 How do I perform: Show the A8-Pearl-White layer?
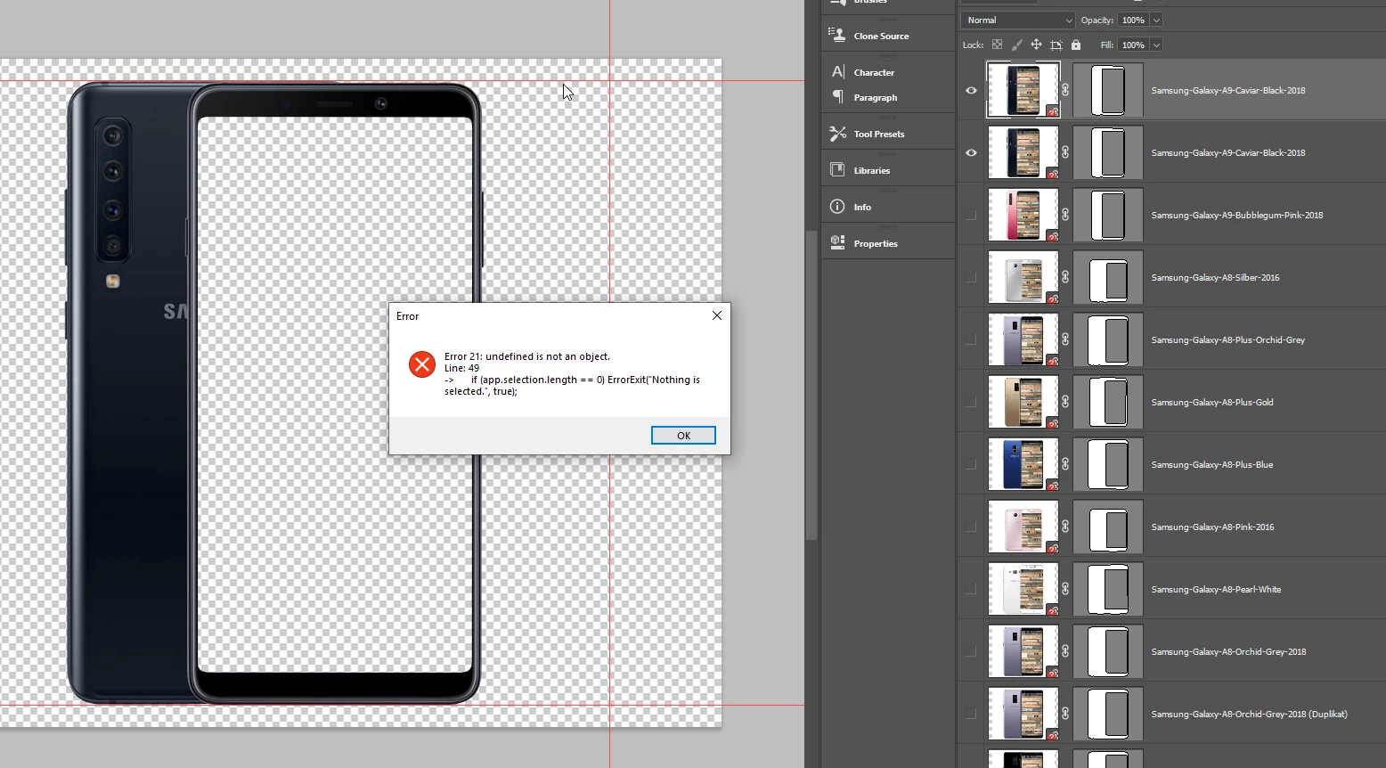point(971,589)
